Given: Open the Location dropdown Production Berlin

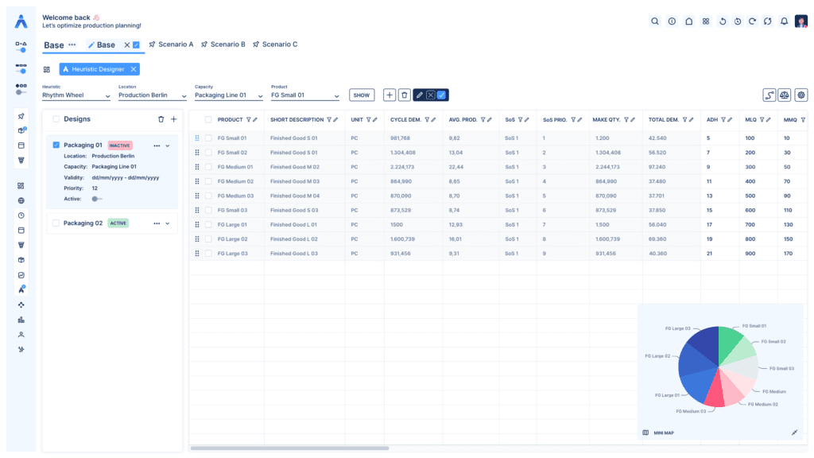Looking at the screenshot, I should tap(152, 95).
